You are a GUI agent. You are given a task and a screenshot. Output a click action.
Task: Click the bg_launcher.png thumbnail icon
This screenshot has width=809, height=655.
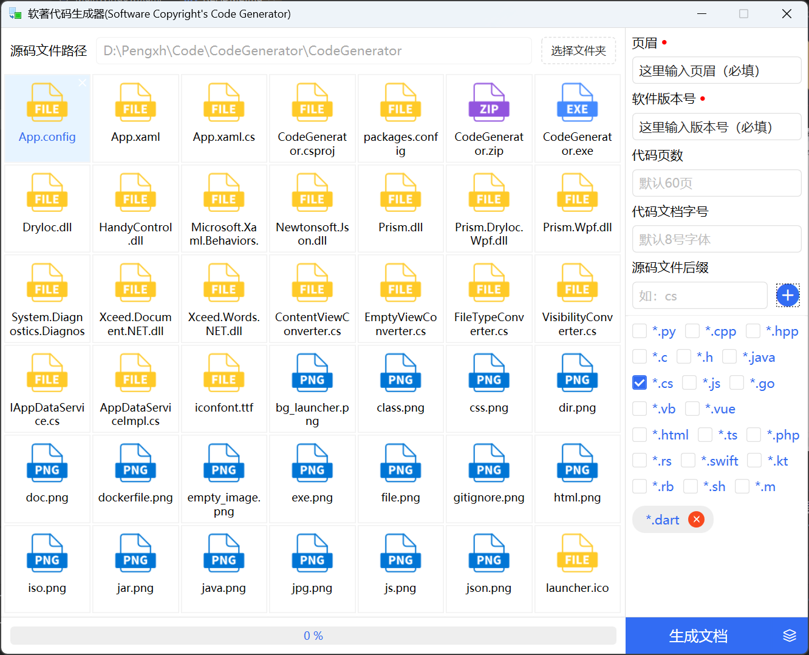312,373
